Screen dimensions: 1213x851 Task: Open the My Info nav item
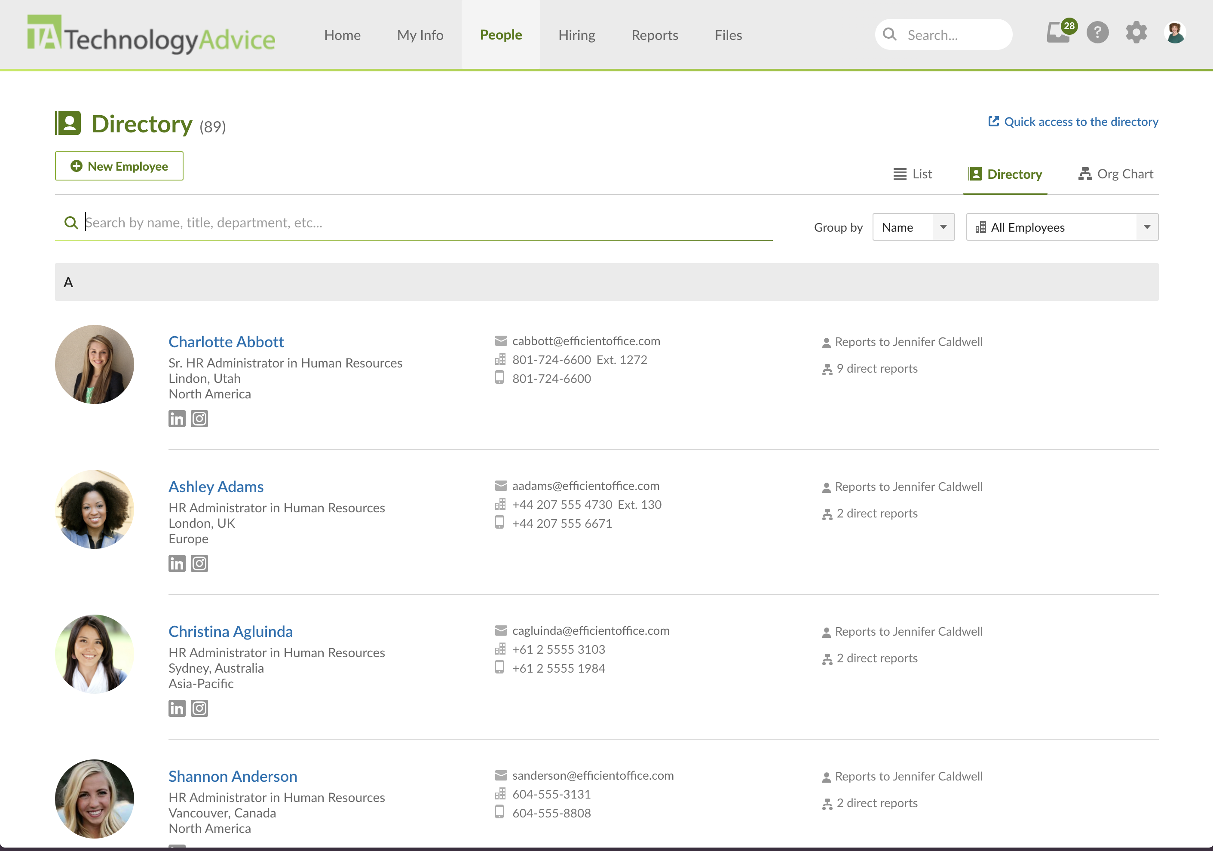click(x=420, y=35)
